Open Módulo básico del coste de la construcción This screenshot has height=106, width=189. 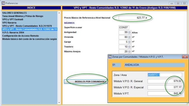(30, 39)
